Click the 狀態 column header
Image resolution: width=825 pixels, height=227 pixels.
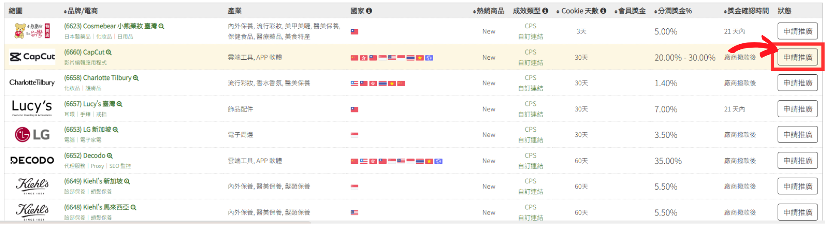(785, 11)
